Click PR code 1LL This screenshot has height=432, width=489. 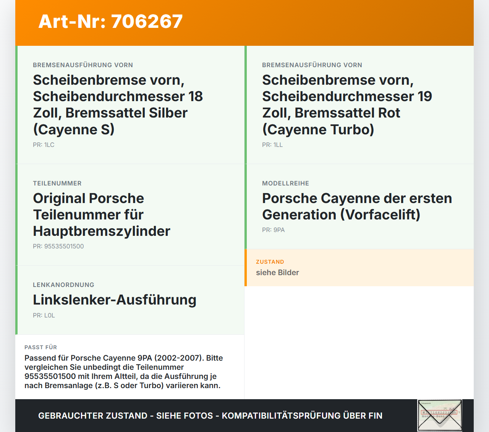click(272, 145)
